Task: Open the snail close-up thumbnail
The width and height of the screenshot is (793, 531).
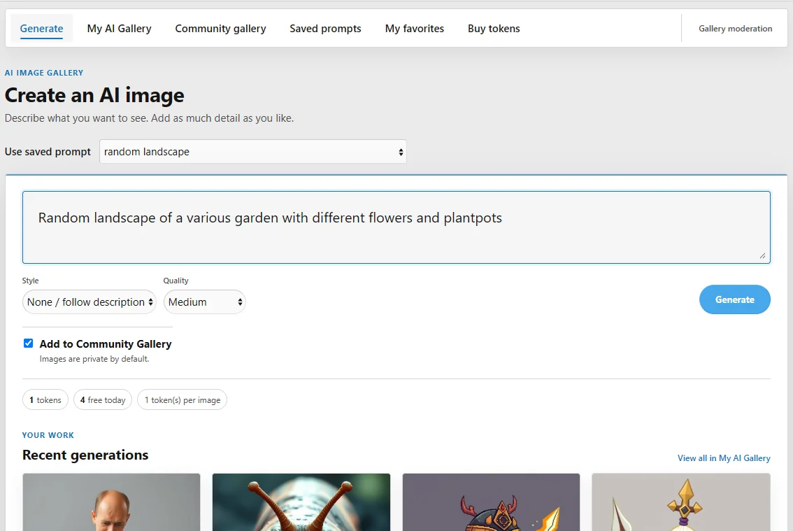Action: coord(301,502)
